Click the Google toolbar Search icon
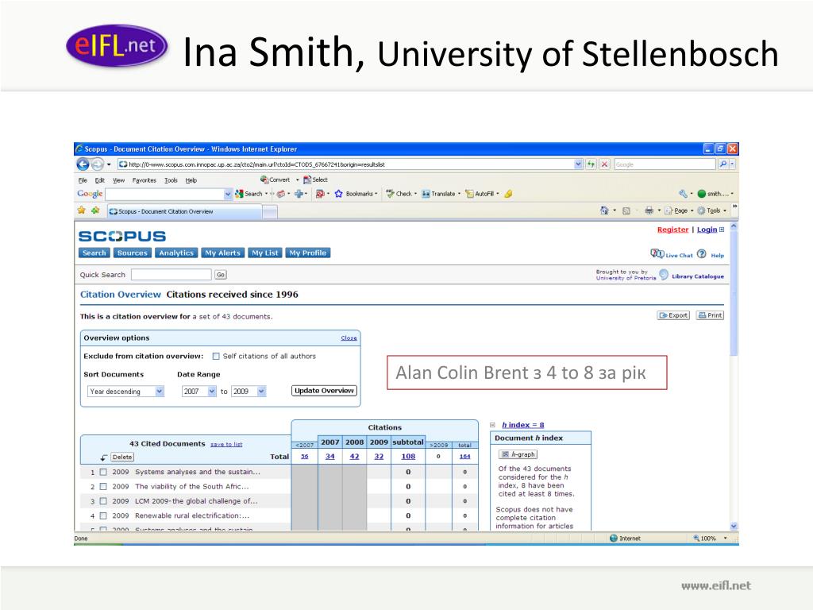The height and width of the screenshot is (610, 813). click(239, 194)
